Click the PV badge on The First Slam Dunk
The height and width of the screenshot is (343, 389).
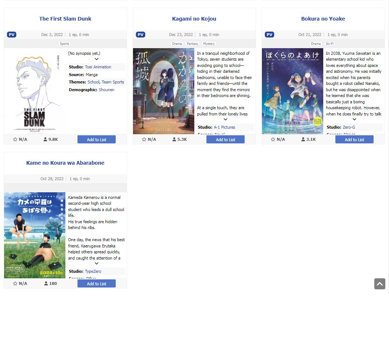12,35
